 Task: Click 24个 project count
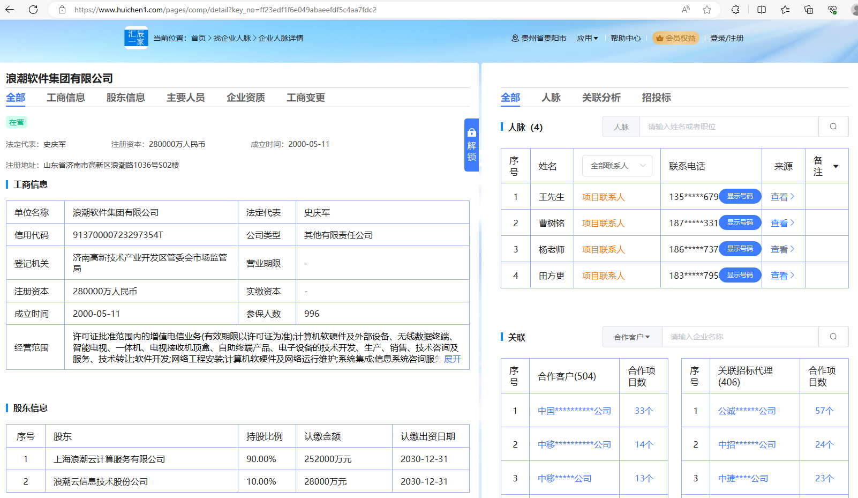click(x=824, y=444)
